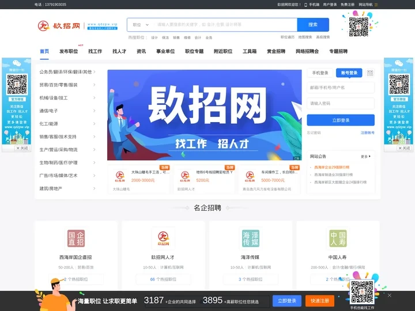This screenshot has height=311, width=415.
Task: Open 专题招聘 navigation item
Action: coord(338,51)
